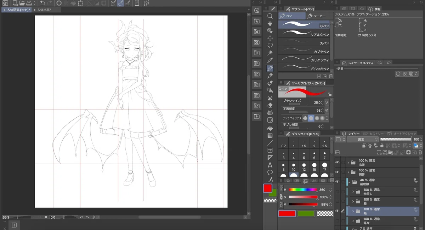Image resolution: width=425 pixels, height=230 pixels.
Task: Open brush size dynamics dropdown button
Action: 327,102
